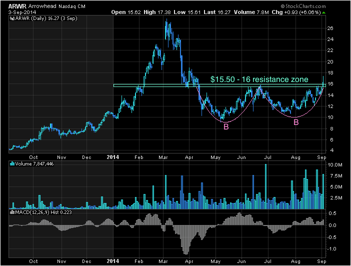Click the Mar label under the price panel
Image resolution: width=351 pixels, height=266 pixels.
point(163,157)
